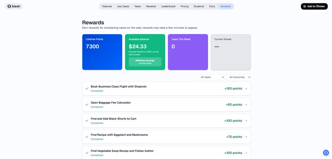Click checkmark icon for Vegetable Soup Recipe task
332x159 pixels.
(87, 153)
